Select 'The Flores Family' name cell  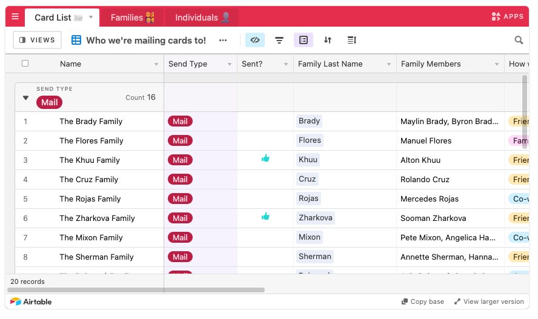91,141
